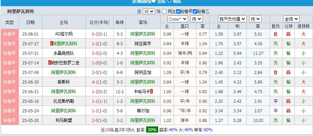Open 比尼斯纳勒 team link
Viewport: 313px width, 136px height.
(64, 101)
